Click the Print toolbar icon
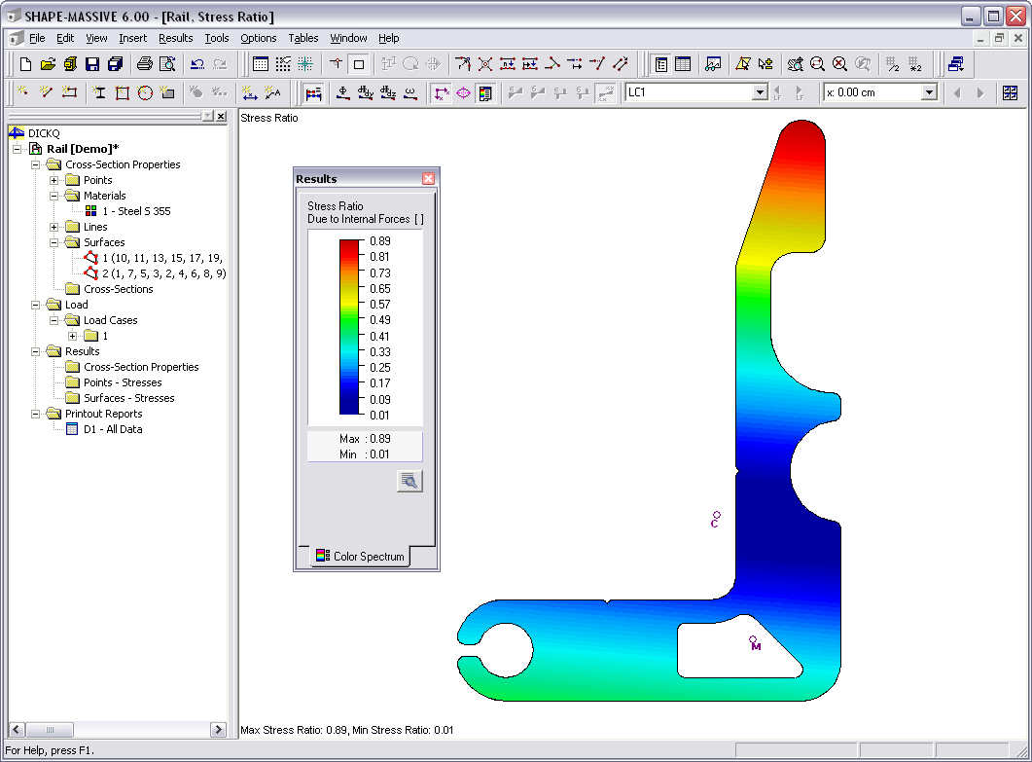1032x762 pixels. coord(145,64)
